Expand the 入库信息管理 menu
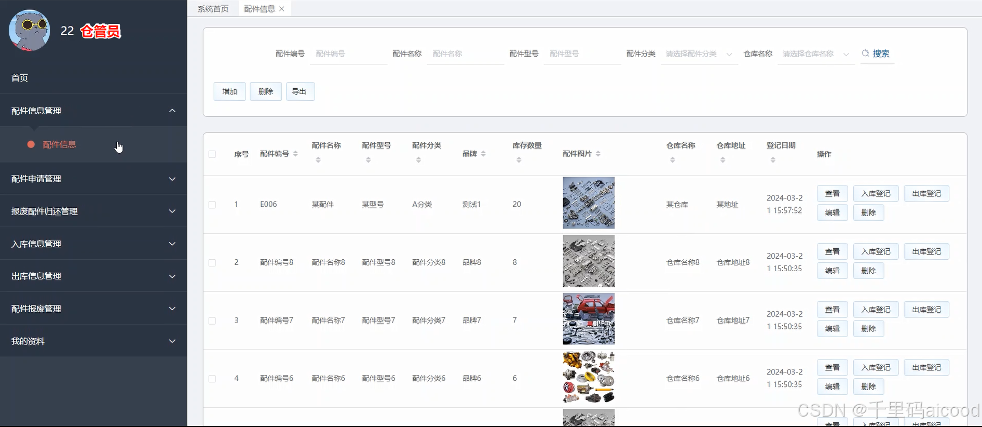 [93, 244]
